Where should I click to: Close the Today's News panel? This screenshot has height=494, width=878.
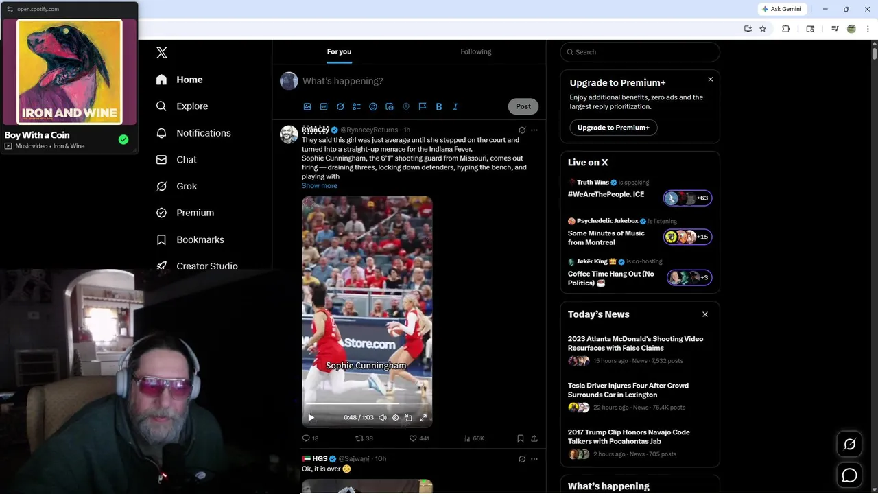(705, 314)
